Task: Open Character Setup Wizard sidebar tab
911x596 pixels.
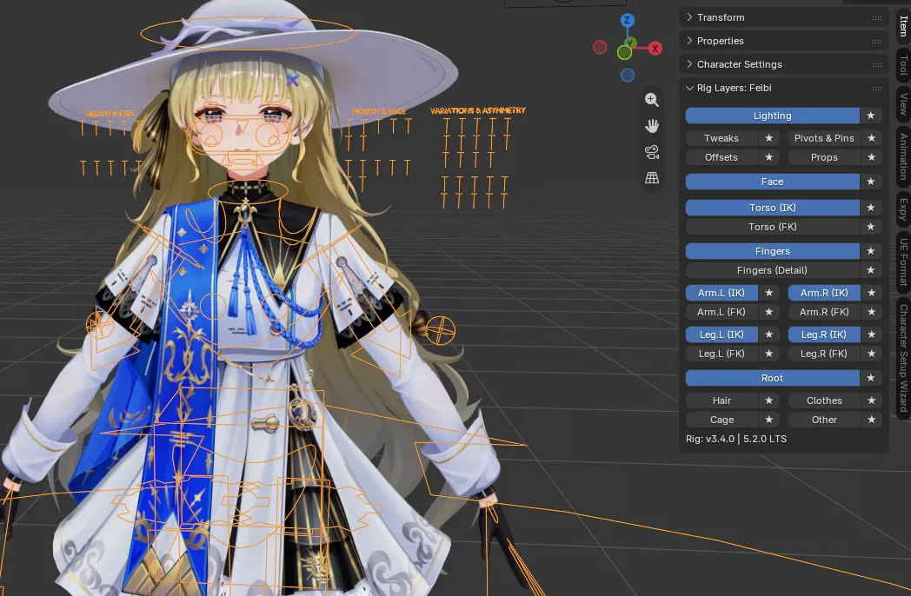Action: point(903,358)
